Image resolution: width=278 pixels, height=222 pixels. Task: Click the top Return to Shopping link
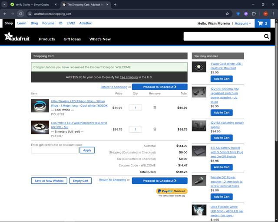pyautogui.click(x=114, y=87)
